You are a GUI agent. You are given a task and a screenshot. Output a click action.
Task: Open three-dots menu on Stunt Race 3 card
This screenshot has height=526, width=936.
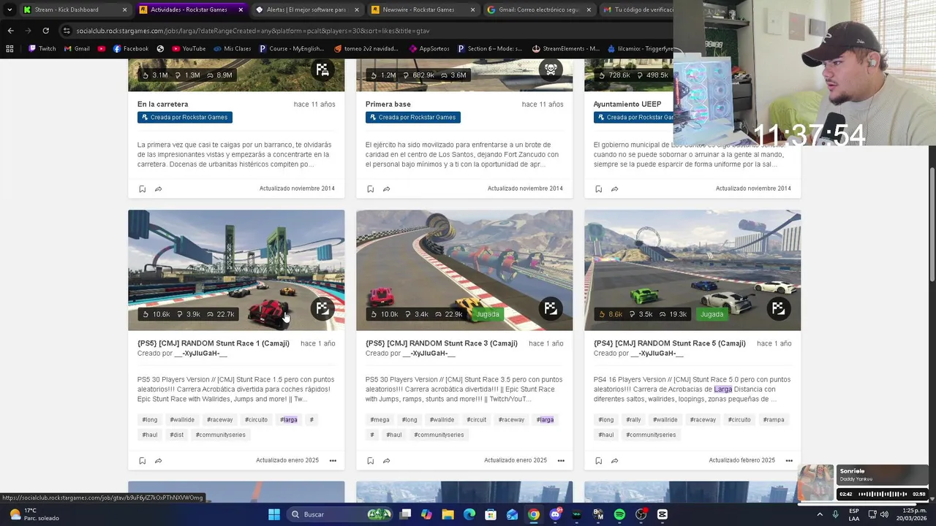click(x=561, y=460)
